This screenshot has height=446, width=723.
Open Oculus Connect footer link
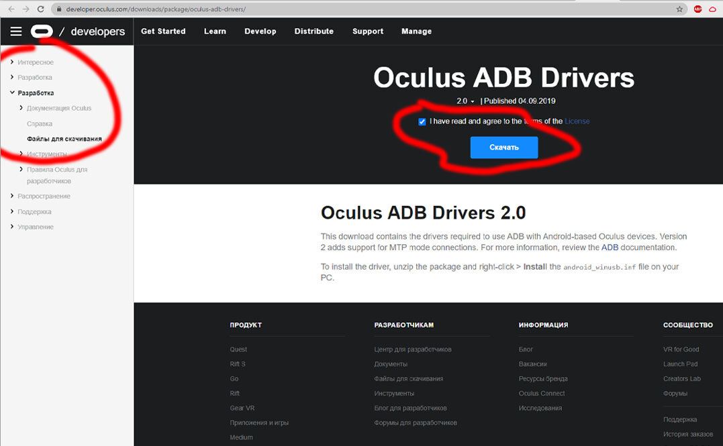542,394
